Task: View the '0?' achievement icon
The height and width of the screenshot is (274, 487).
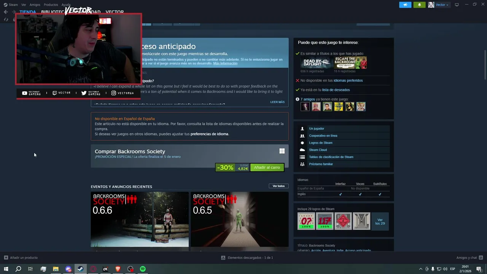Action: (306, 221)
